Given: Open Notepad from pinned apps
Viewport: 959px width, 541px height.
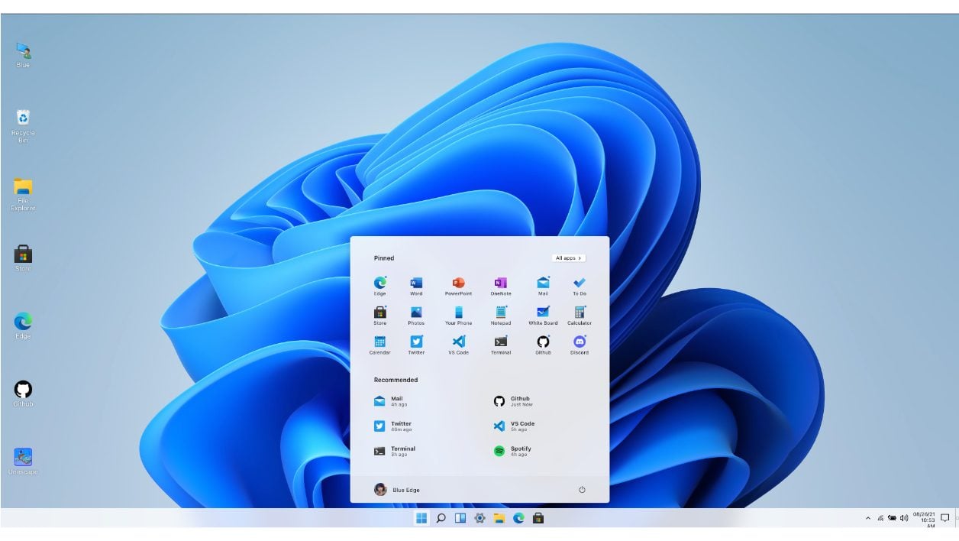Looking at the screenshot, I should pyautogui.click(x=501, y=316).
